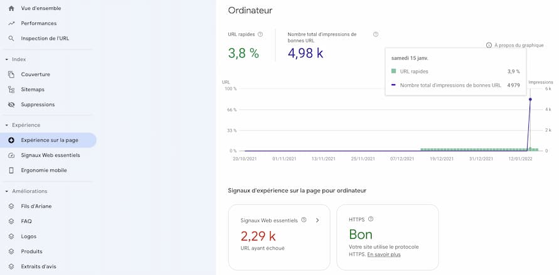Click the 3,8 % URL rapides metric

pyautogui.click(x=243, y=53)
